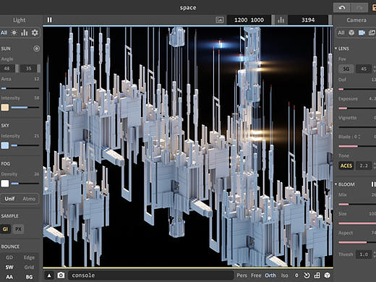The image size is (376, 282).
Task: Switch the camera to Orth mode
Action: [270, 275]
